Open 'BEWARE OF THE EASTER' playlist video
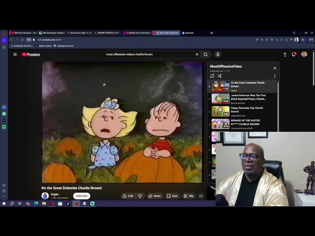The width and height of the screenshot is (315, 236). 243,124
